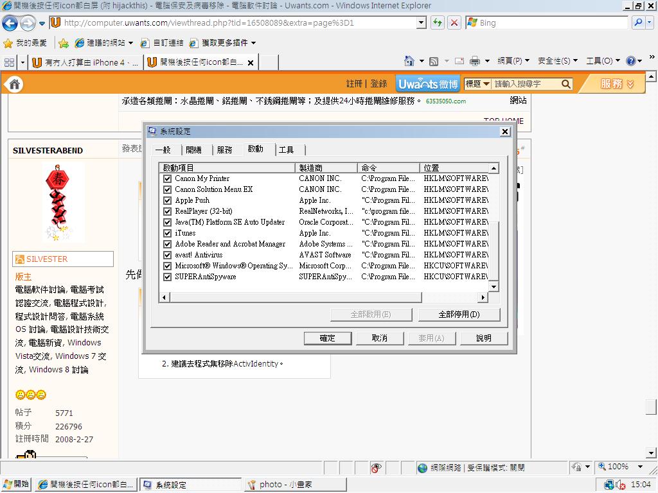Click the Read Mail icon
The width and height of the screenshot is (658, 493).
coord(459,61)
